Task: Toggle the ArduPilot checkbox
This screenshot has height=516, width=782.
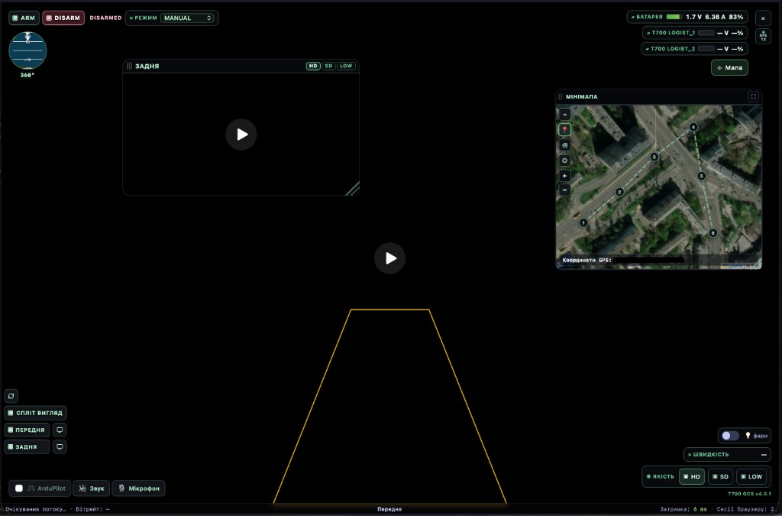Action: 19,488
